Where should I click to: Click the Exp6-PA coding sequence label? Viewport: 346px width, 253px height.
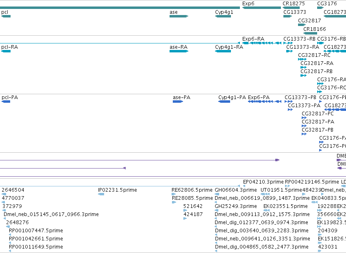[x=259, y=97]
